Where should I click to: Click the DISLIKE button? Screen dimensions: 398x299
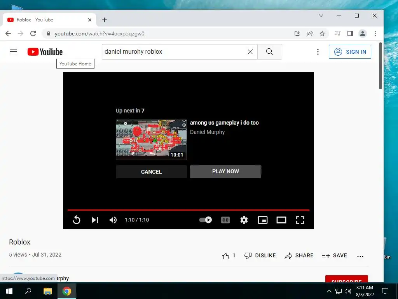[x=260, y=255]
